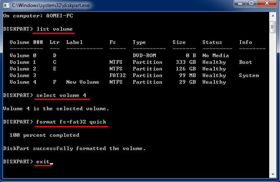
Task: Click the scrollbar down arrow
Action: click(273, 174)
